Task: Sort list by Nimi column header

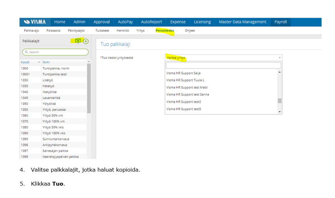Action: [64, 62]
